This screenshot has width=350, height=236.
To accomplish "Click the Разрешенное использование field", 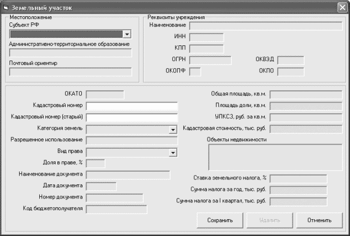I will [x=131, y=140].
